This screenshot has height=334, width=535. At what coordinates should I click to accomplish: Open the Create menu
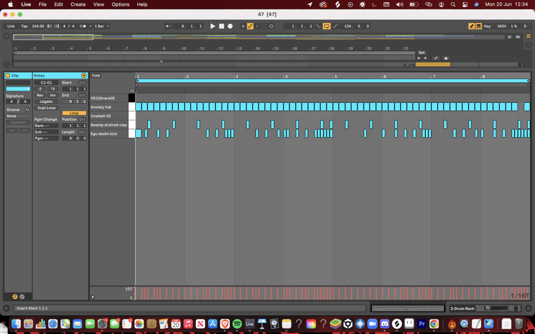(x=78, y=4)
